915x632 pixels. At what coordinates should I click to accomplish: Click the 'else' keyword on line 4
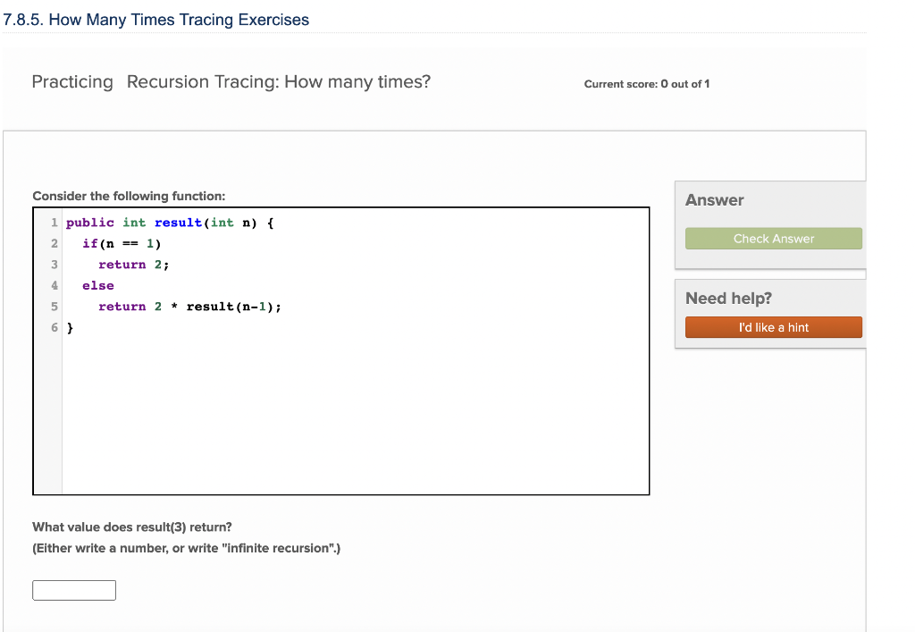coord(97,285)
